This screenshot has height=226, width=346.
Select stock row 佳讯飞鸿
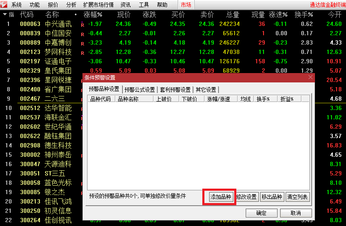coord(58,201)
